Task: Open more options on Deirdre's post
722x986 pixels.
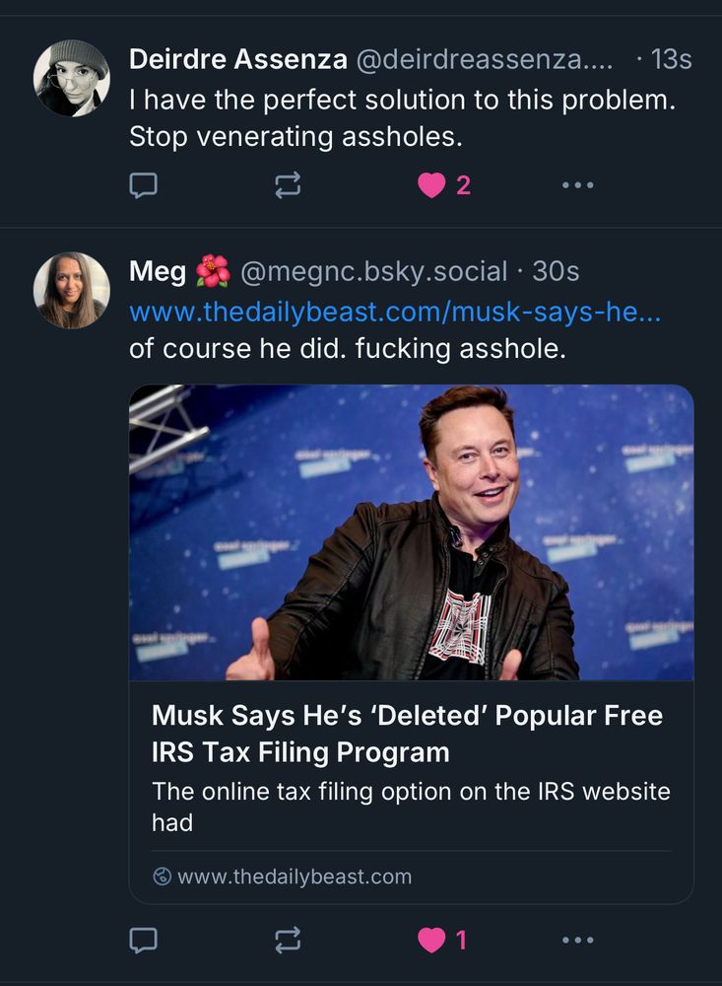Action: [577, 184]
